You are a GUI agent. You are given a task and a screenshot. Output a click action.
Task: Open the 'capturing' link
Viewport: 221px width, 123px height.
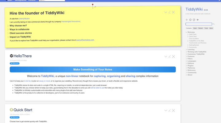(x=100, y=76)
